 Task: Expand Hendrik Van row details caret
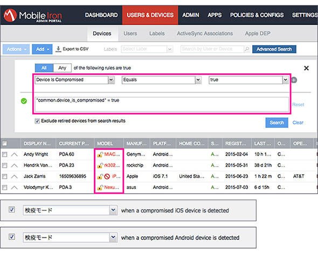pyautogui.click(x=14, y=166)
